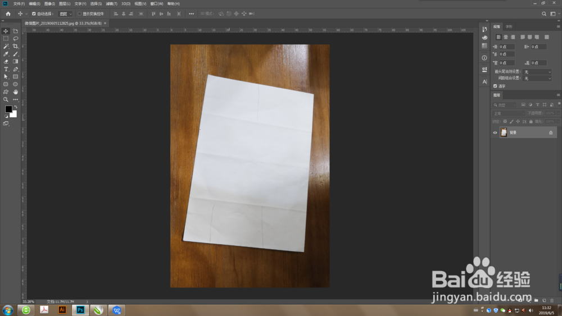Toggle the type layer filter icon
Image resolution: width=562 pixels, height=316 pixels.
point(538,105)
